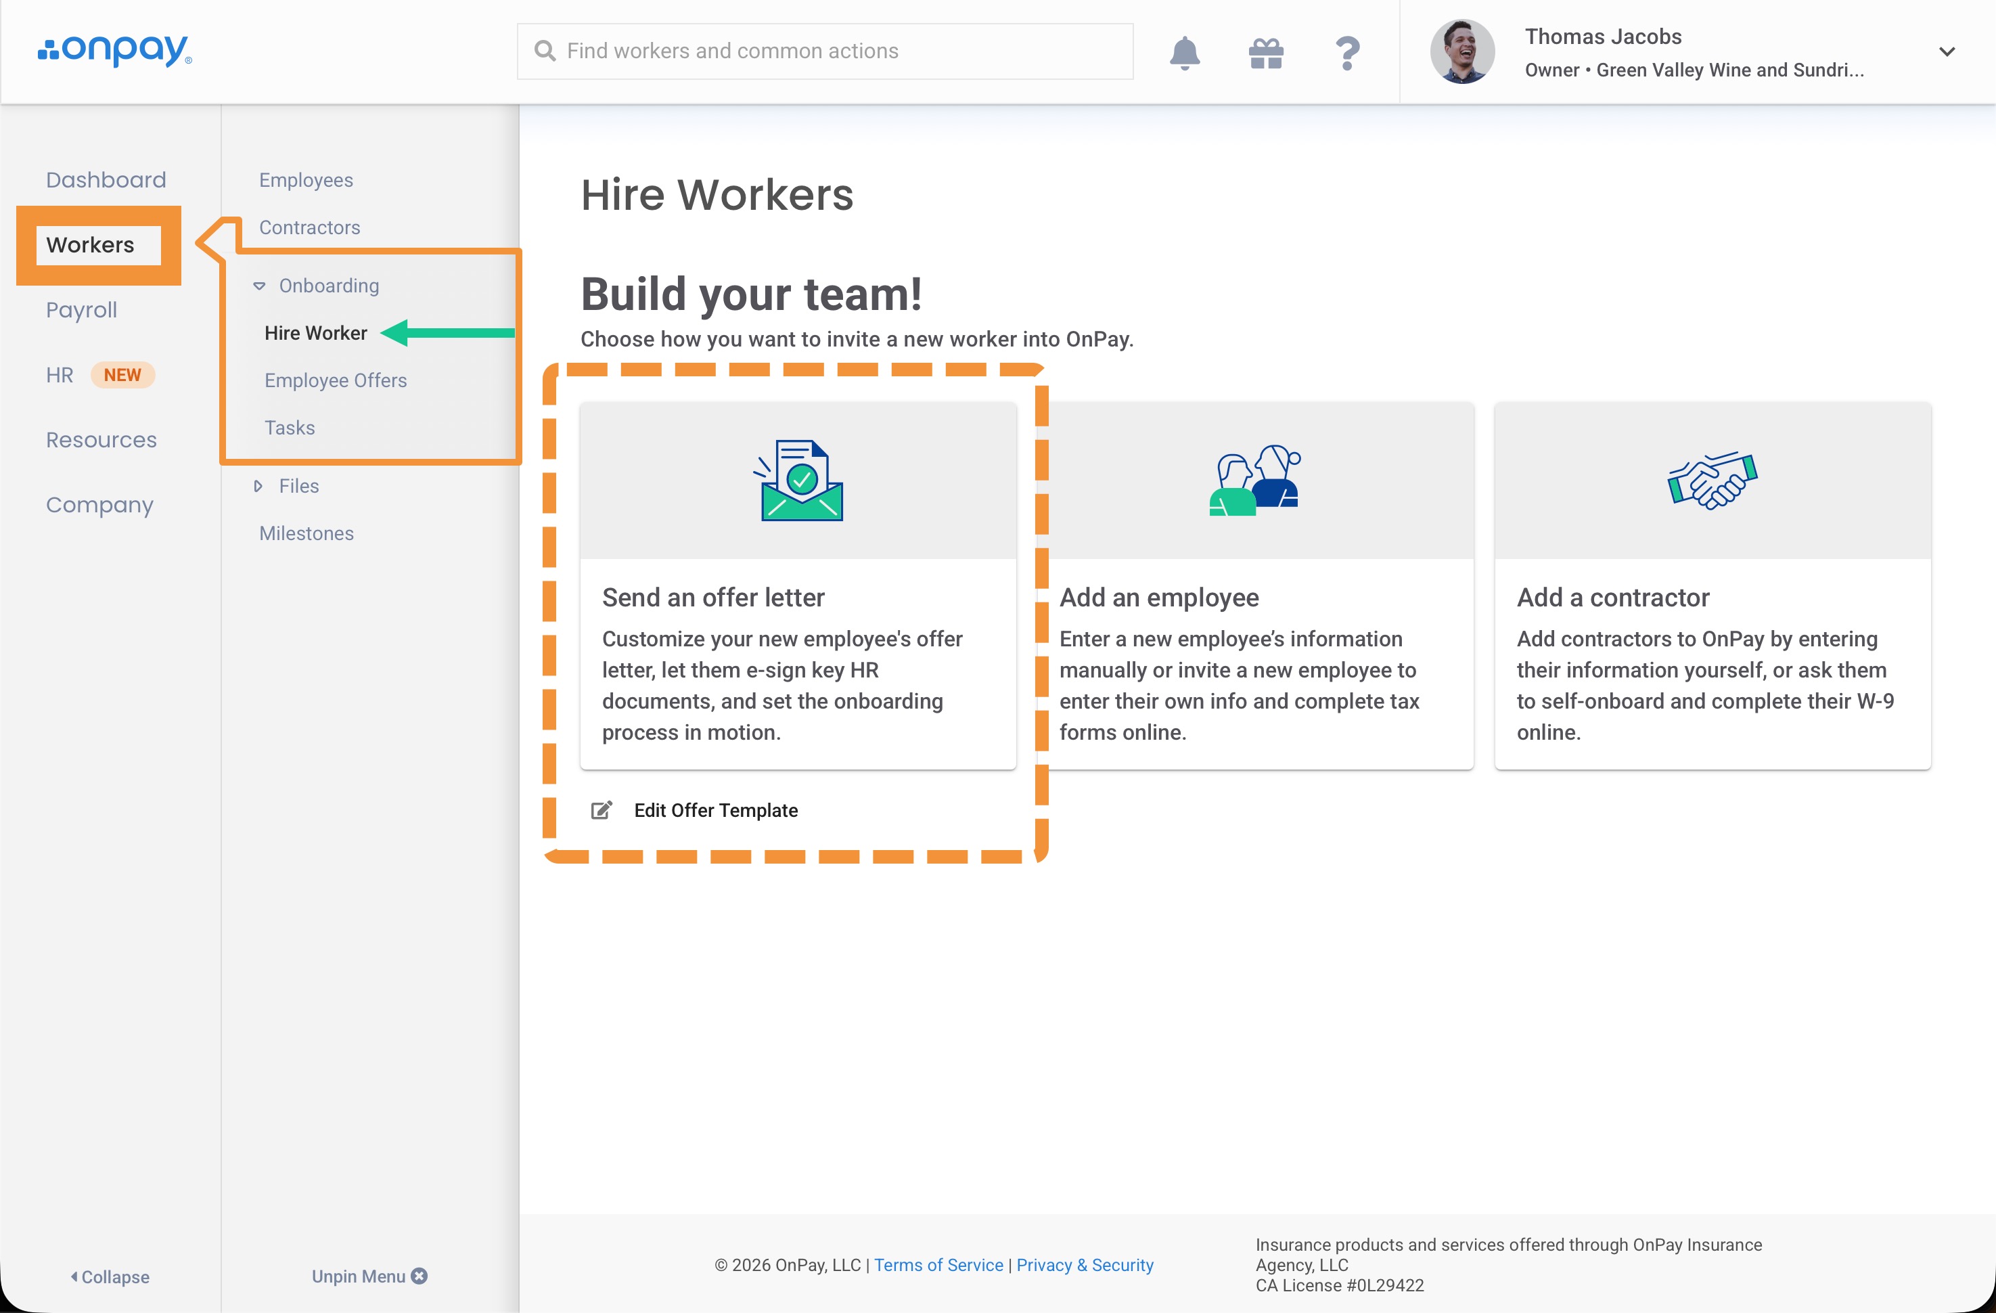Click the worker search field
This screenshot has height=1313, width=1996.
point(824,51)
